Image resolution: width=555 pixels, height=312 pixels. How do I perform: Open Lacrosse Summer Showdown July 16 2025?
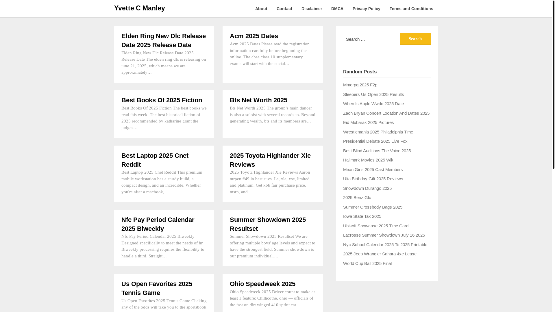click(x=384, y=235)
